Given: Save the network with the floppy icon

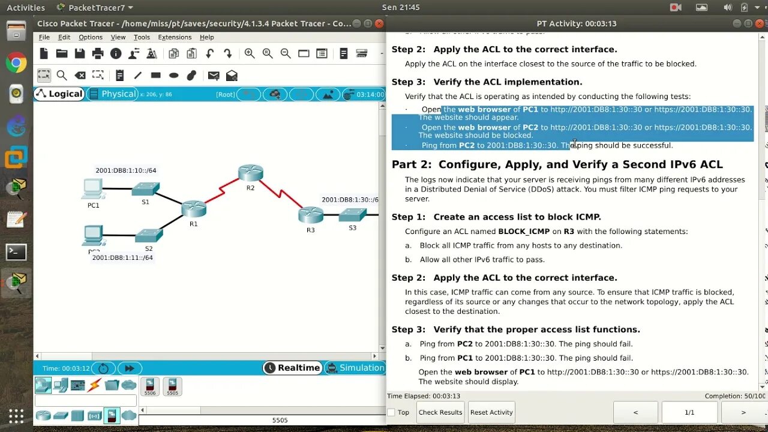Looking at the screenshot, I should (80, 53).
